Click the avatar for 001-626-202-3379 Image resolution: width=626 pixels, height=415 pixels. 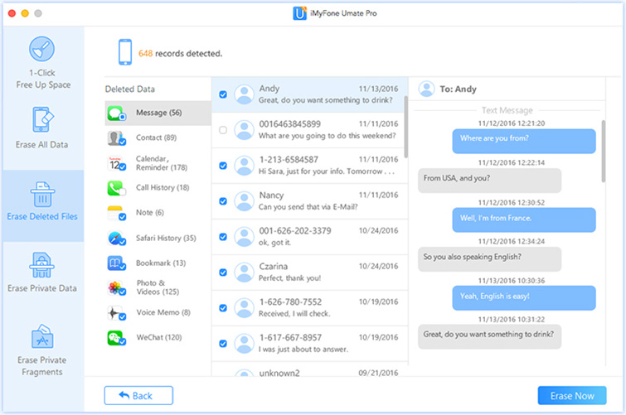pyautogui.click(x=244, y=237)
